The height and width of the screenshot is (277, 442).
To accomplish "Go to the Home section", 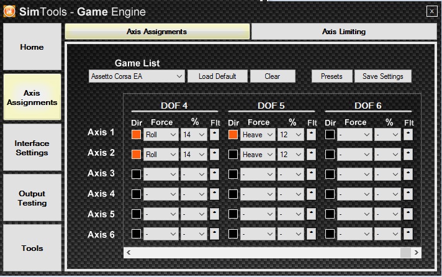I will (x=32, y=47).
